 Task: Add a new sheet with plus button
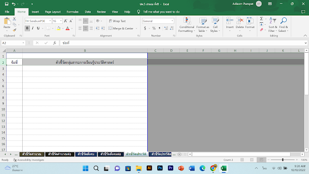pyautogui.click(x=179, y=154)
